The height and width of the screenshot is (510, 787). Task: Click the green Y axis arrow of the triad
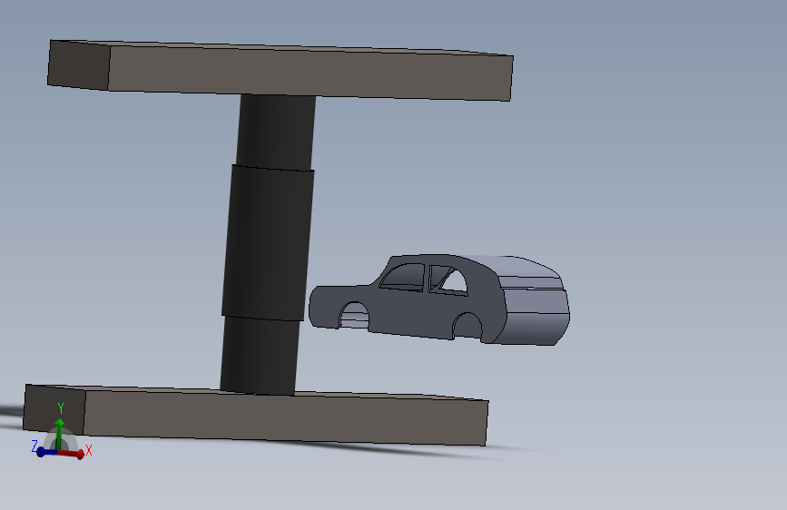[x=60, y=433]
